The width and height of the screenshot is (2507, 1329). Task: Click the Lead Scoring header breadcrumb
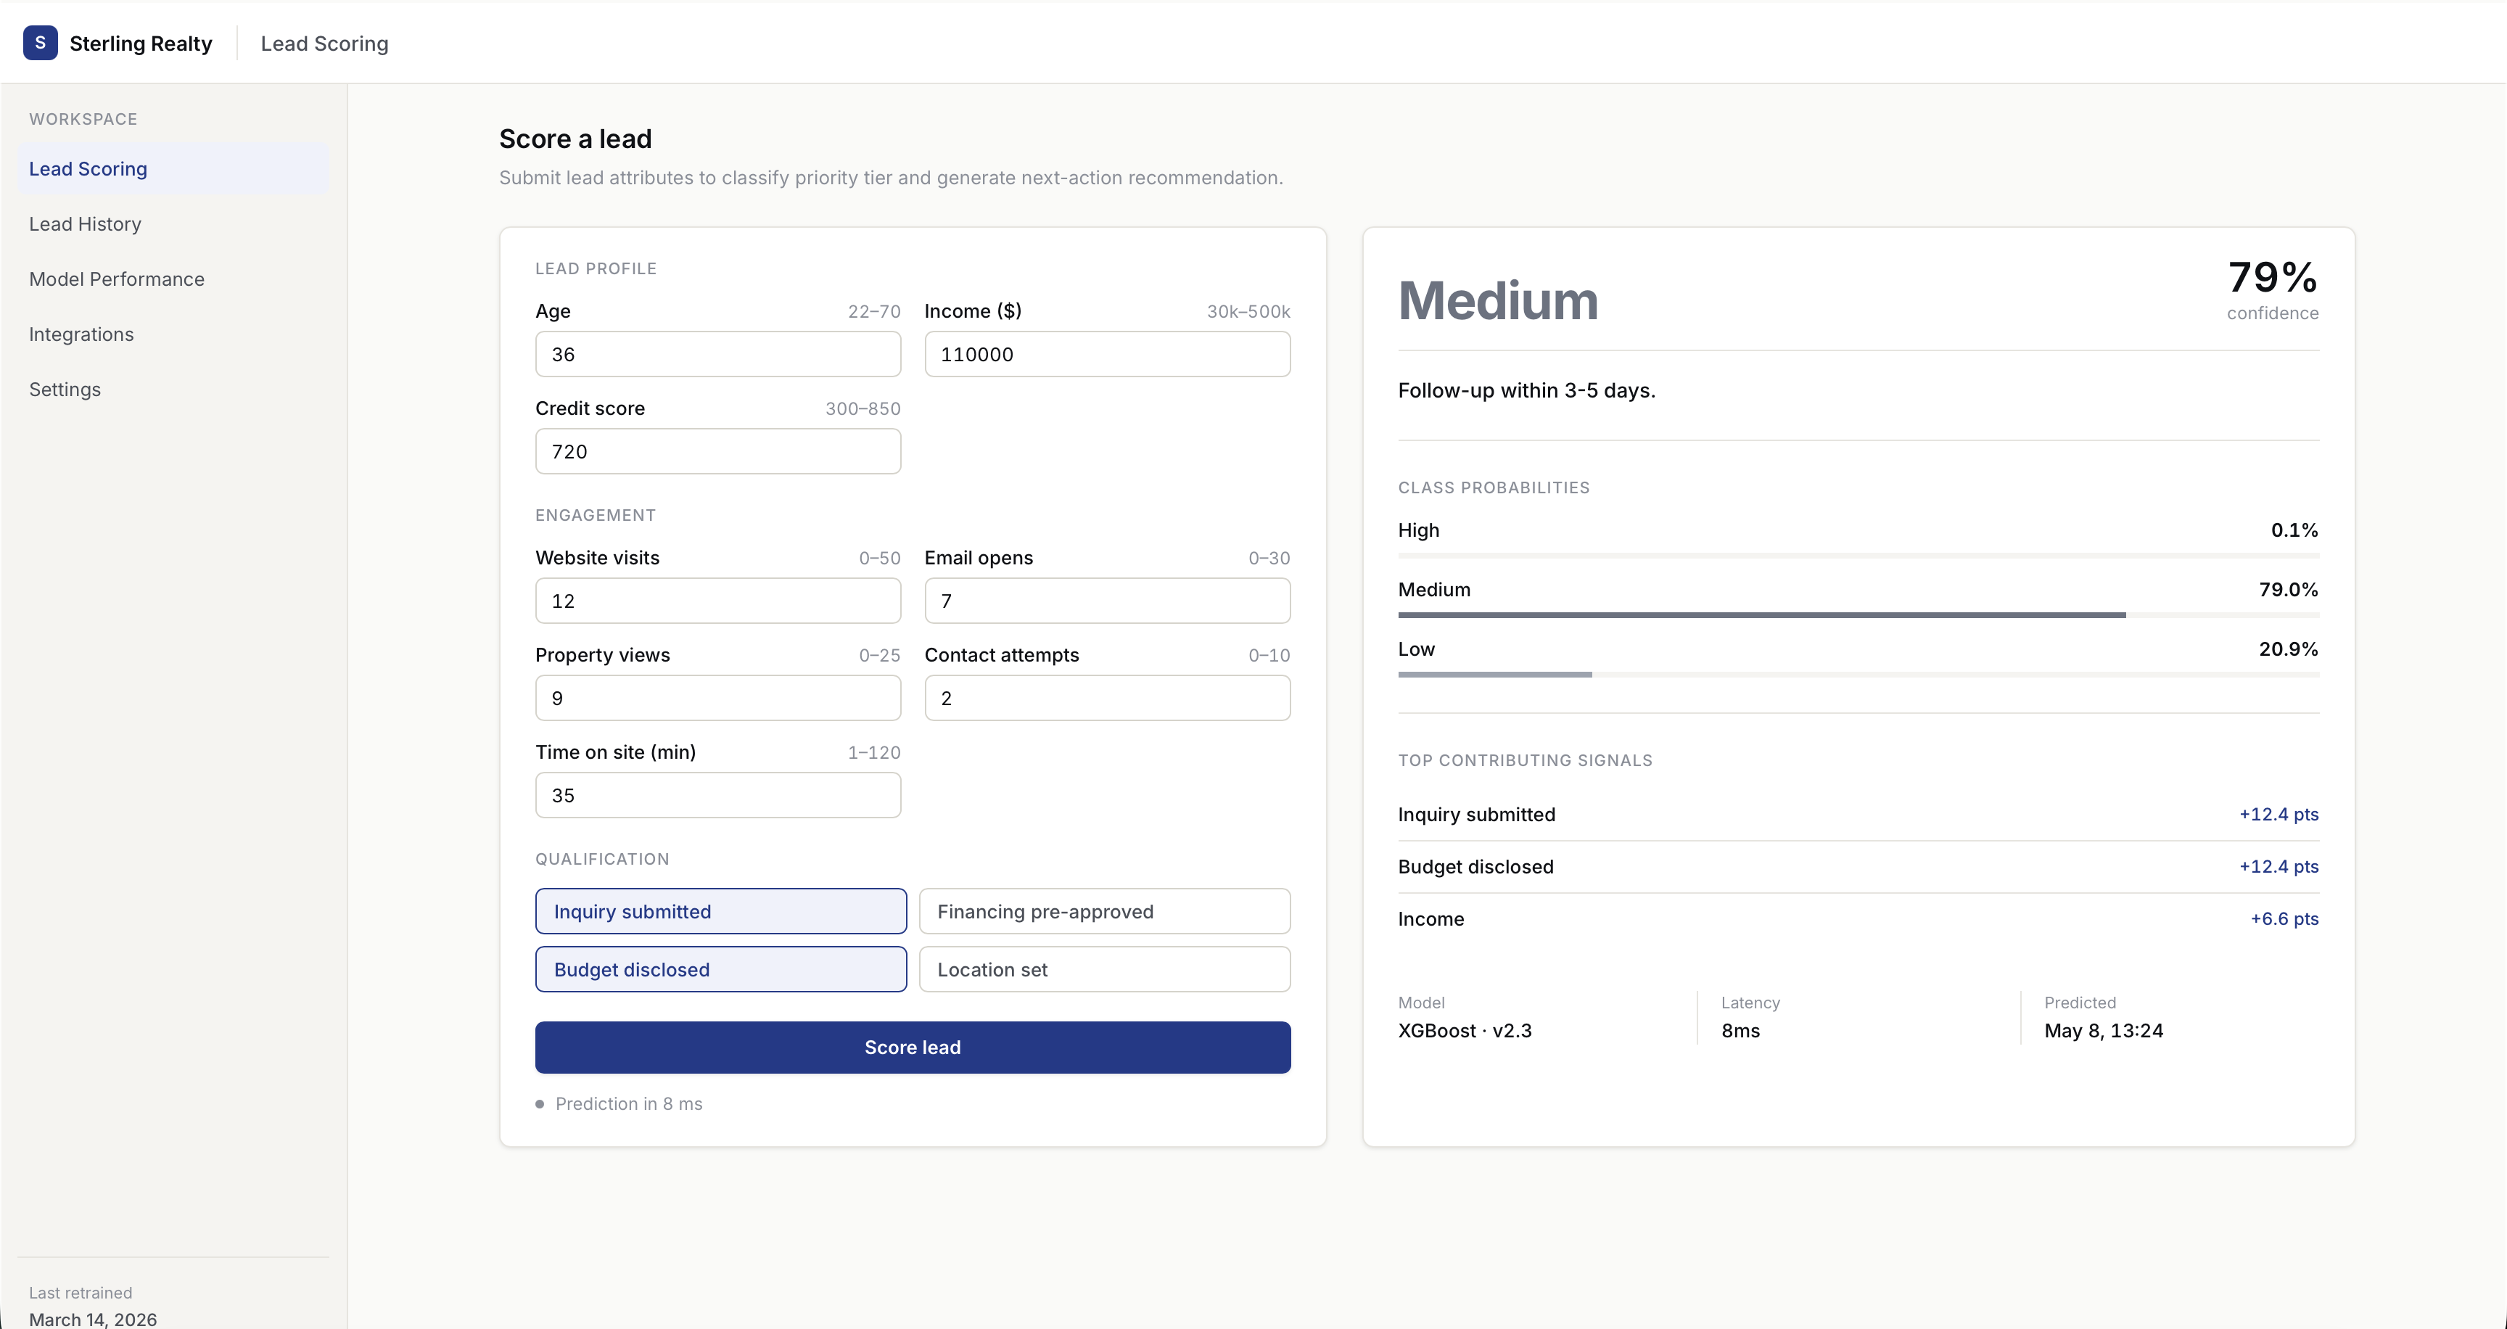tap(324, 44)
